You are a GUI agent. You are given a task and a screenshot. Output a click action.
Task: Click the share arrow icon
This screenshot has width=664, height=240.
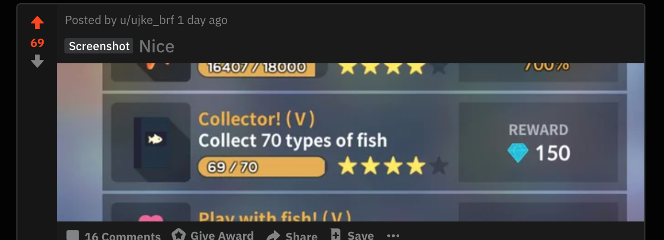[273, 236]
